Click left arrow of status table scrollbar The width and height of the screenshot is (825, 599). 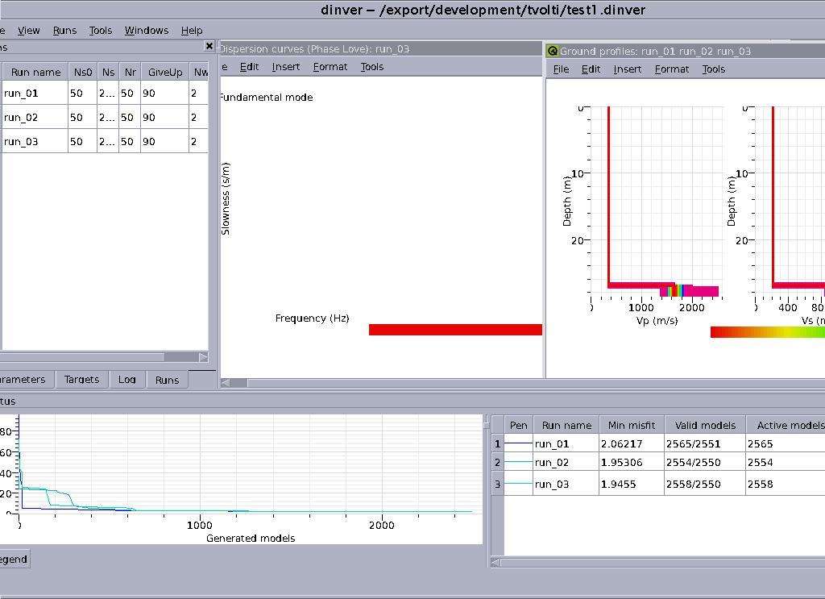[x=495, y=562]
